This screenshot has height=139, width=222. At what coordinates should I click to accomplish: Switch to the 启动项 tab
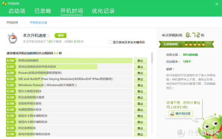coord(17,11)
